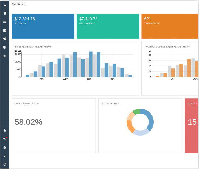Click the Transactions Yesterday vs. Last Friday heading
The width and height of the screenshot is (199, 169).
167,47
